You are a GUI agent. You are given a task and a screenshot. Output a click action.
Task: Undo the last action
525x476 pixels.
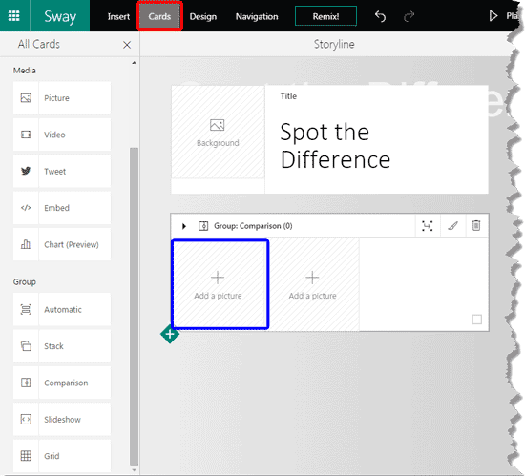click(x=380, y=16)
